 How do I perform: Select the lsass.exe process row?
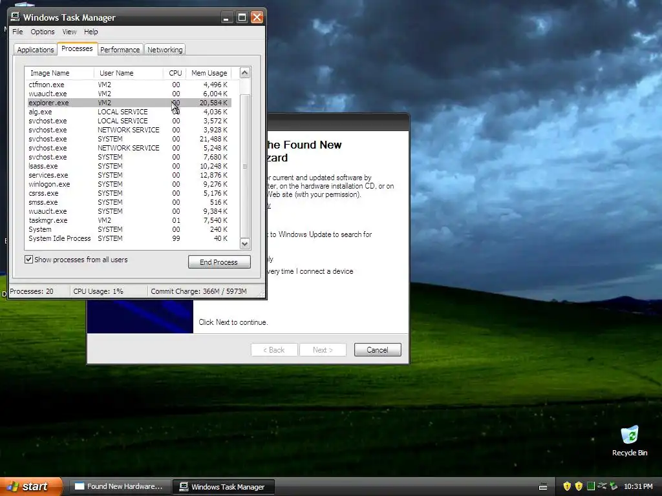[x=129, y=166]
